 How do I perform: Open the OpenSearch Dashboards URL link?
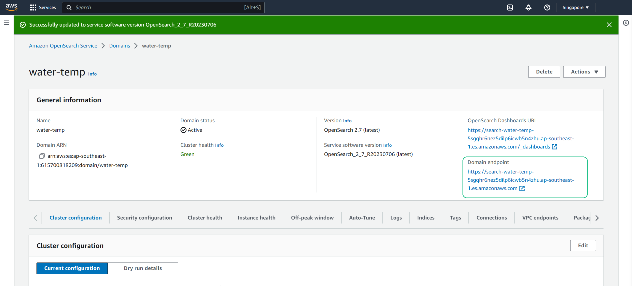click(521, 138)
